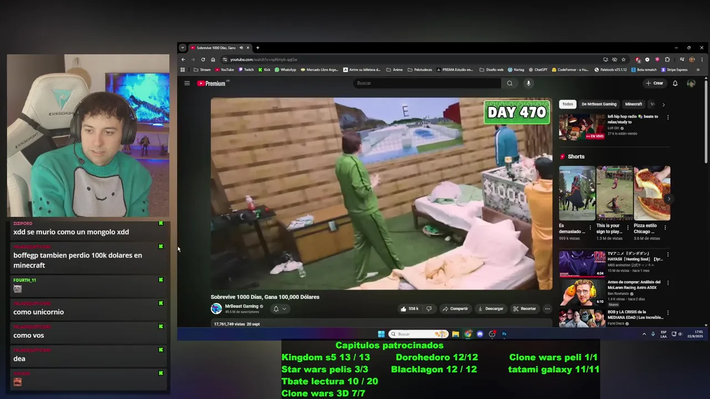Open Chrome from the taskbar
The height and width of the screenshot is (399, 710).
tap(468, 334)
